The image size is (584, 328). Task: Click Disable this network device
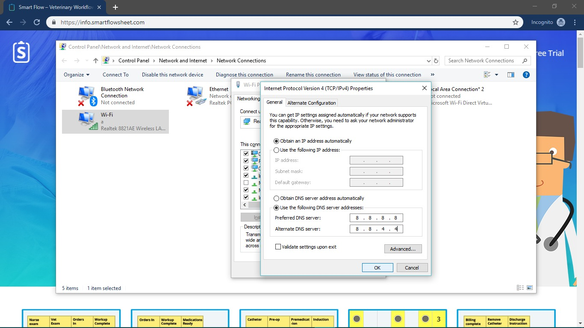172,75
